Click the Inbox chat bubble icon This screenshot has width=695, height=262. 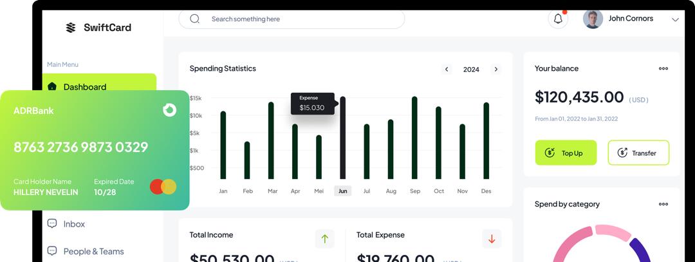(x=52, y=223)
